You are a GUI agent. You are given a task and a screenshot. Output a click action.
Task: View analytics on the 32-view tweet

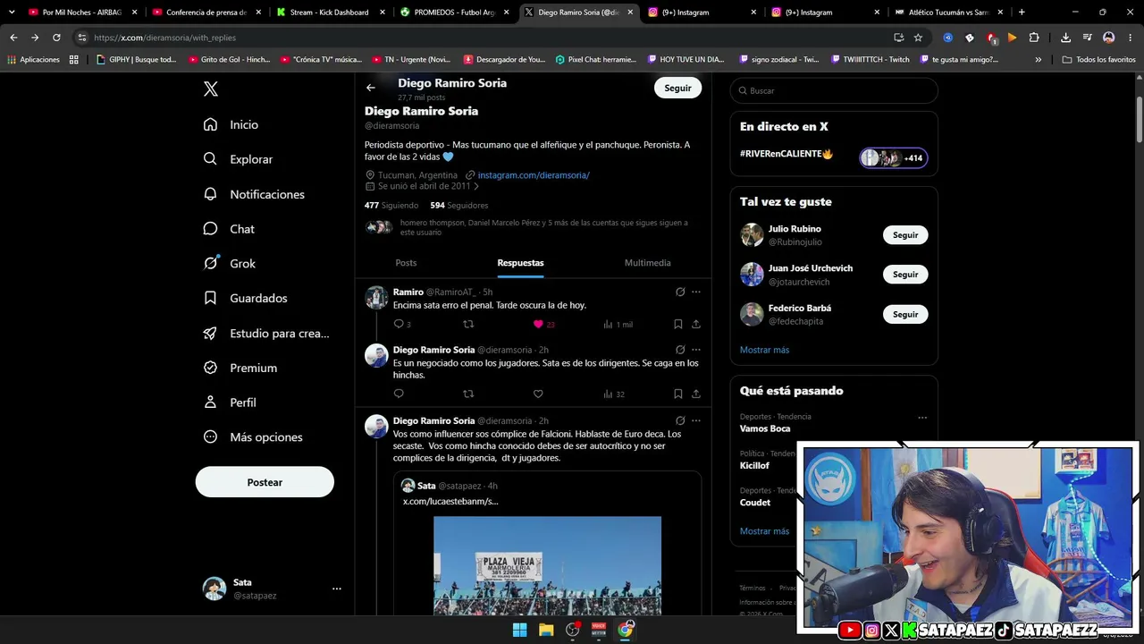click(614, 394)
